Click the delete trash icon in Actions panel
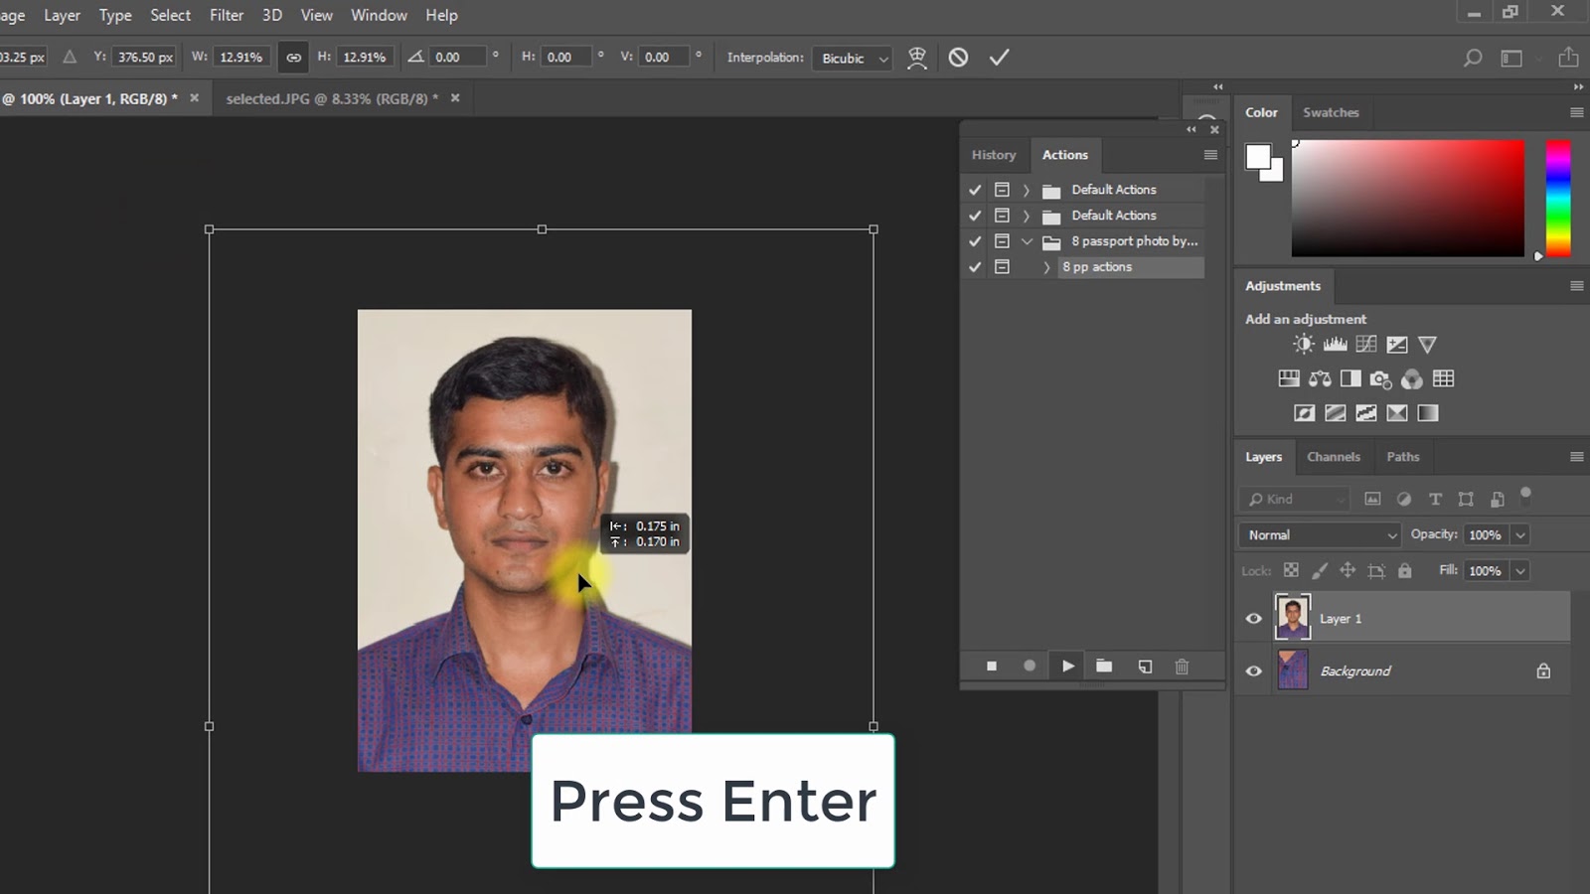 point(1182,667)
